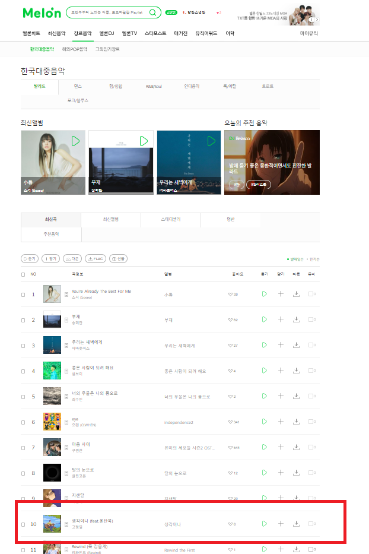
Task: Switch to the 댄스 genre tab
Action: pos(78,86)
